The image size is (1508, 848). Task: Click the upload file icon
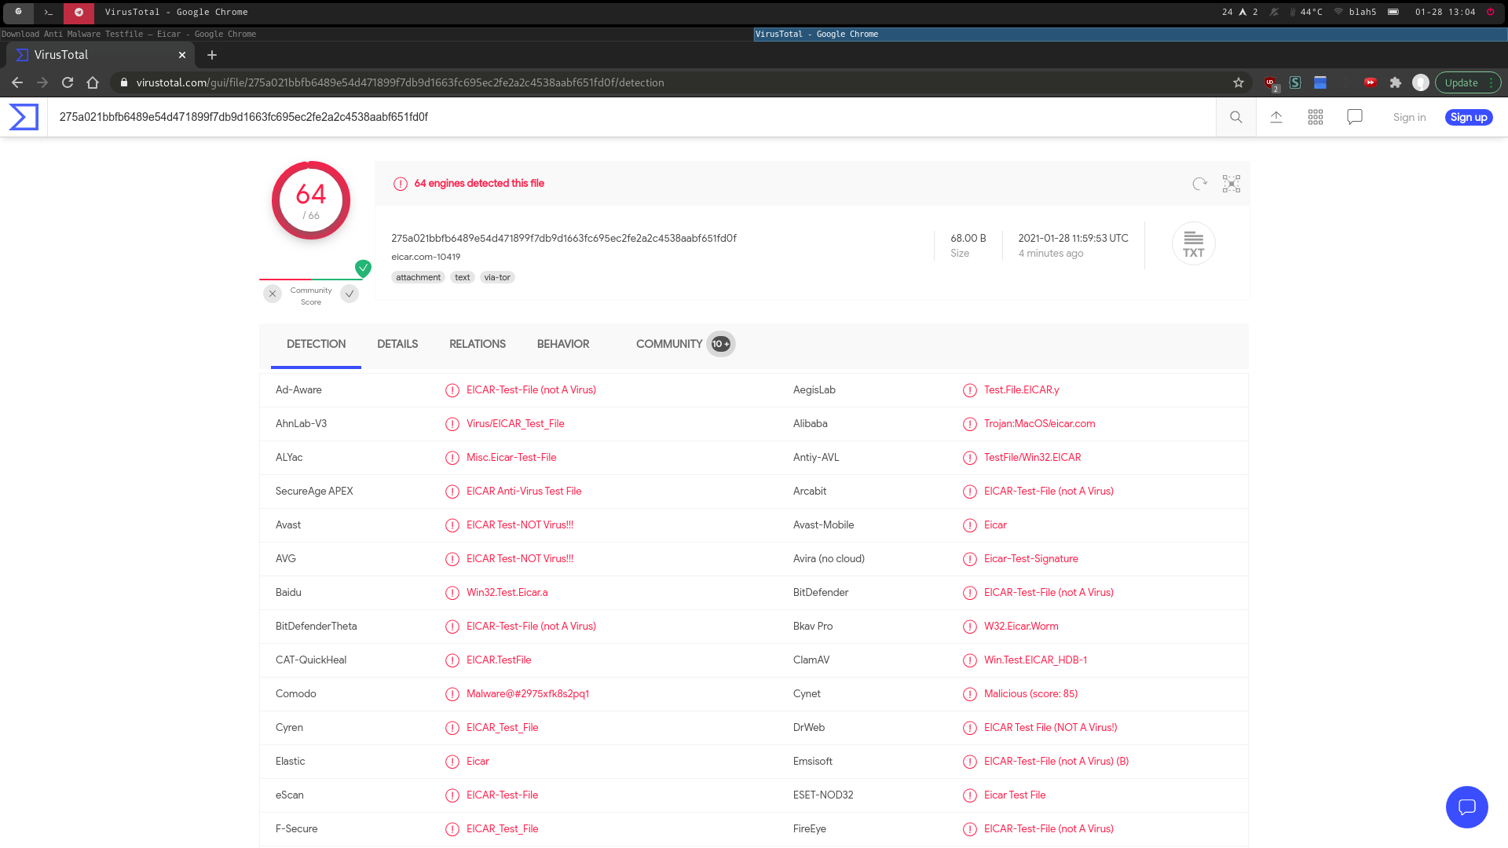pos(1276,117)
